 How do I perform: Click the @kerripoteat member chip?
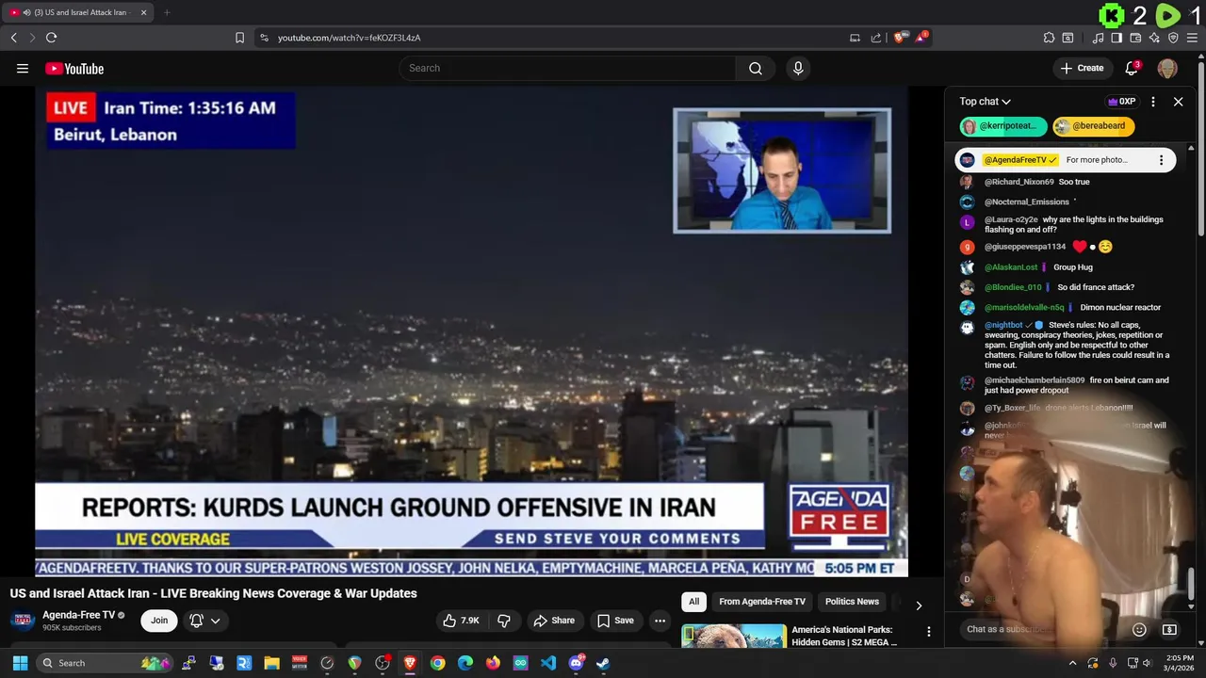pyautogui.click(x=1003, y=126)
